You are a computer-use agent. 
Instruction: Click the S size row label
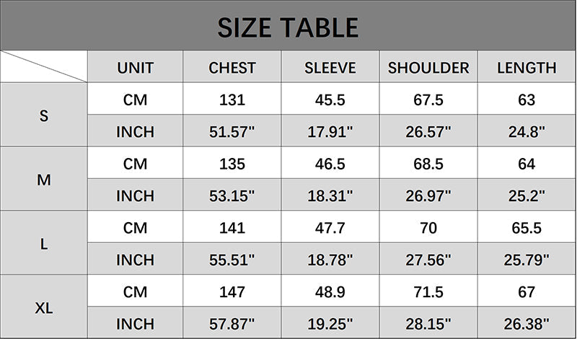point(44,115)
